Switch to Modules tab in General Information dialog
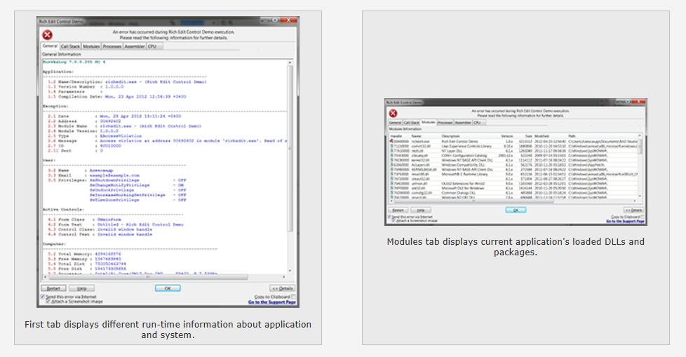 click(91, 46)
